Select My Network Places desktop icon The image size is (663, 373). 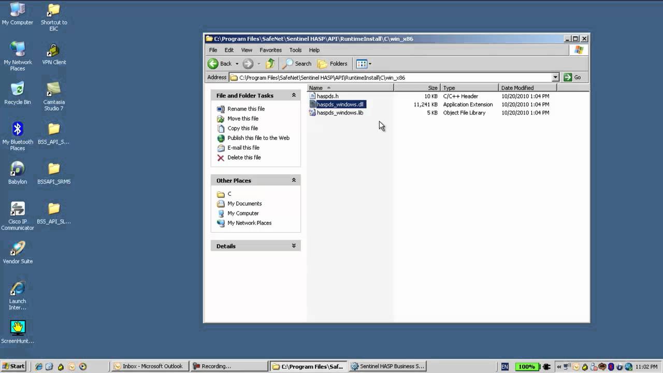[x=18, y=57]
